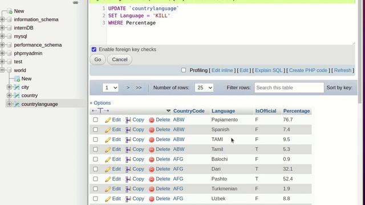Screen dimensions: 365x205
Task: Click the New table icon under world
Action: [17, 79]
